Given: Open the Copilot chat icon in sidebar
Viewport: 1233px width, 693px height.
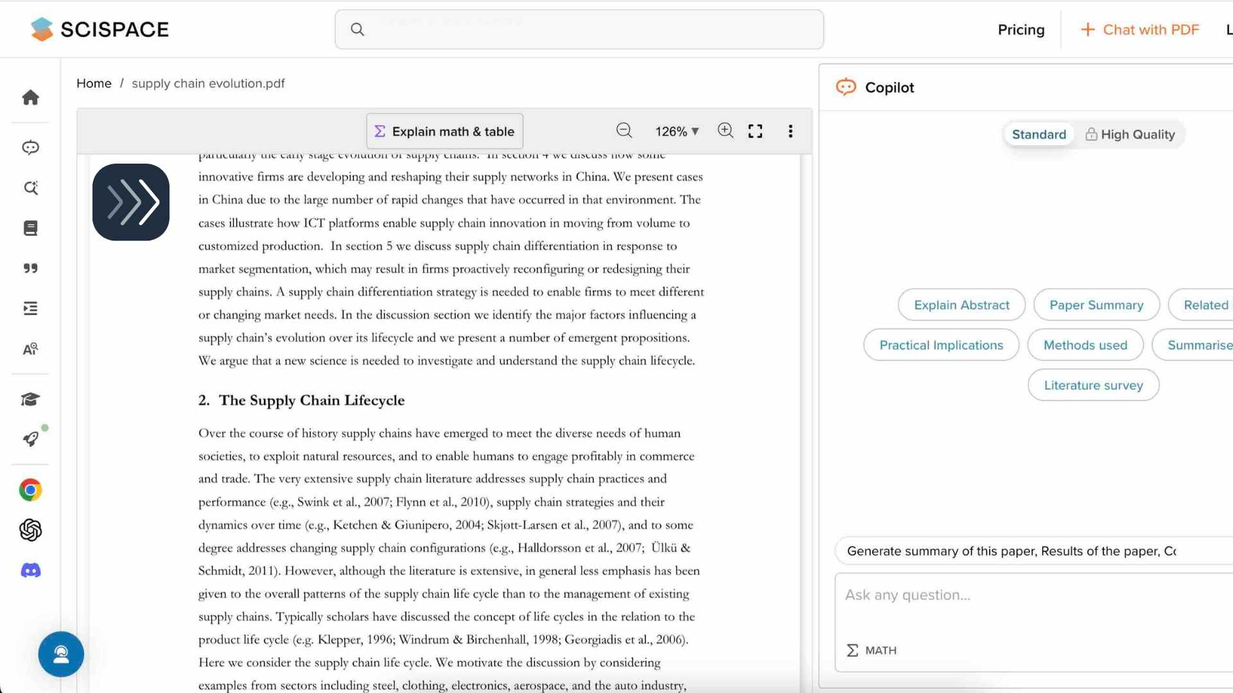Looking at the screenshot, I should 30,148.
